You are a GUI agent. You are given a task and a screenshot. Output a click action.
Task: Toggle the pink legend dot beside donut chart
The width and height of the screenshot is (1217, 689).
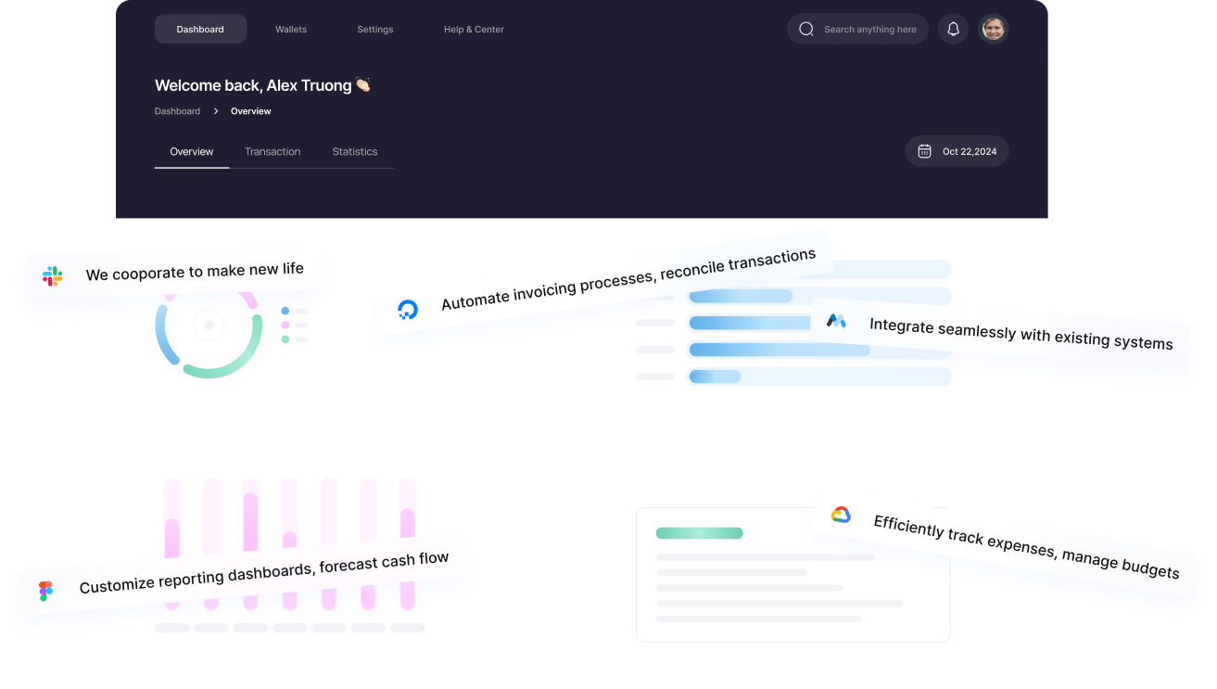(x=285, y=325)
